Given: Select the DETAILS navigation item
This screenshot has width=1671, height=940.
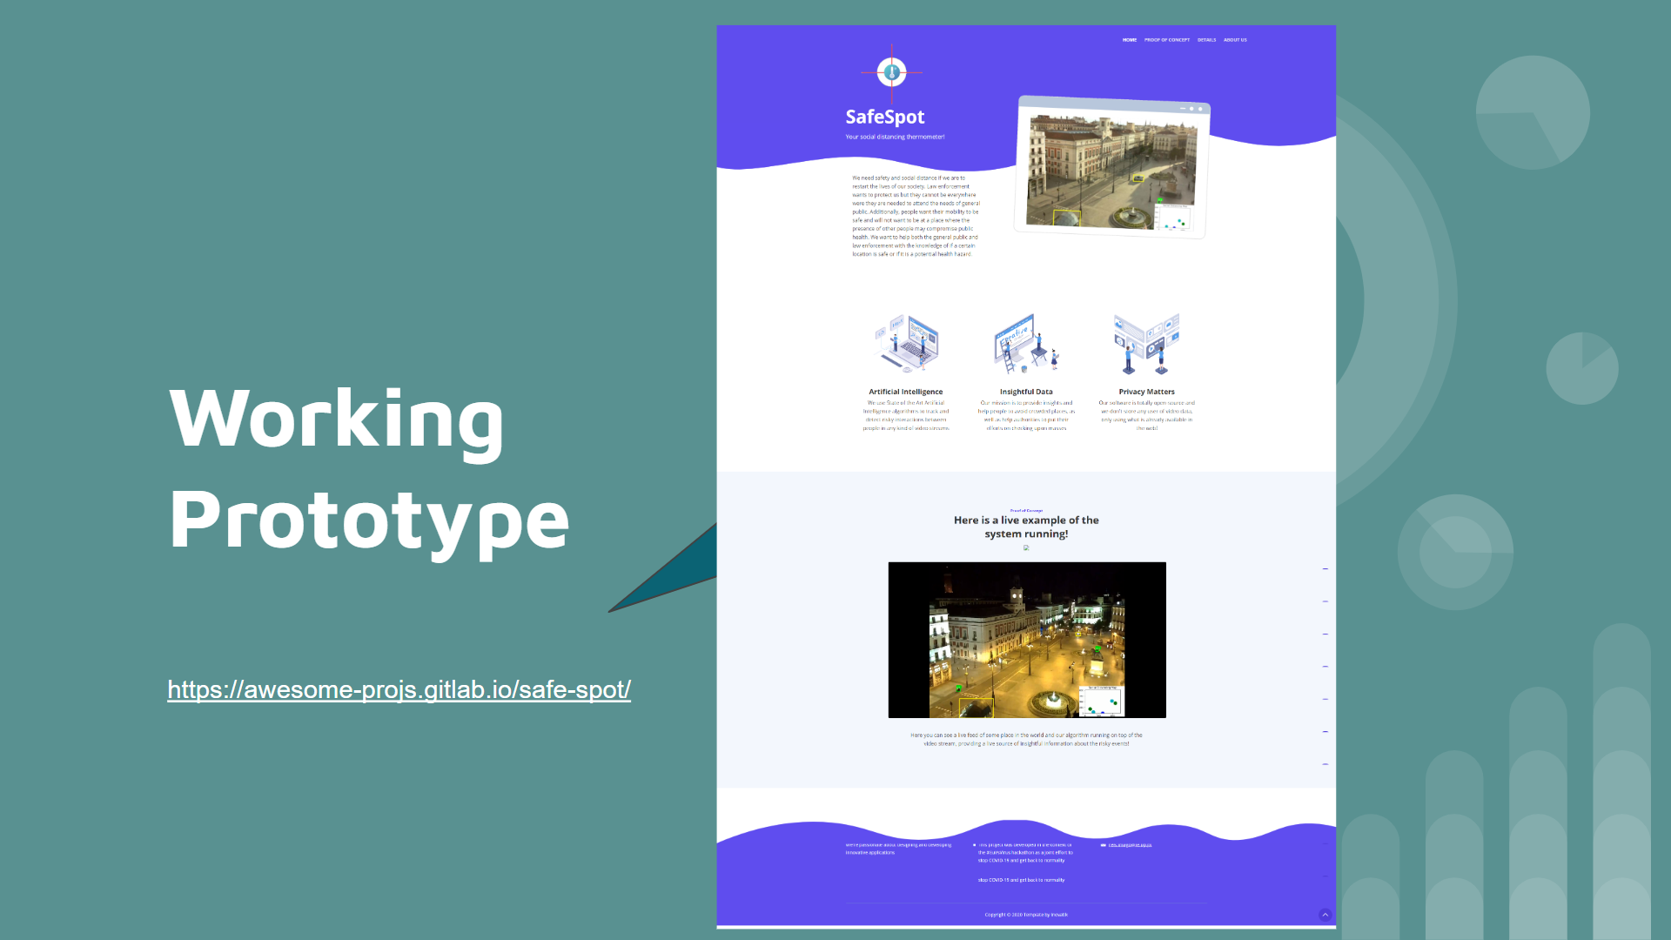Looking at the screenshot, I should [1206, 40].
